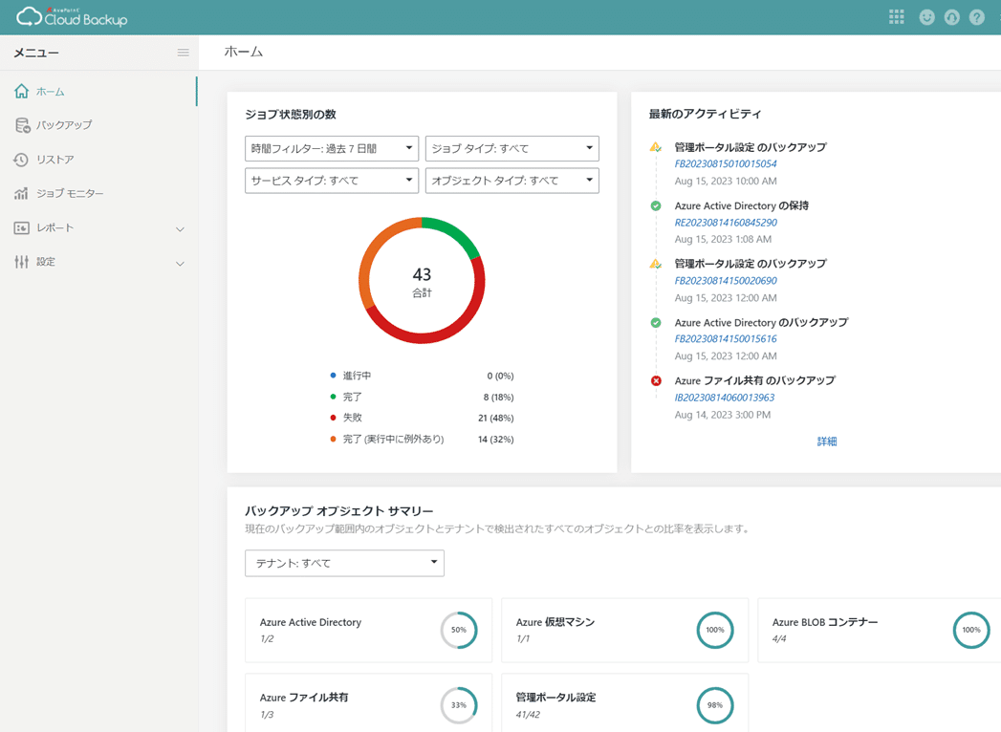Click the Azure Active Directory card title
Image resolution: width=1001 pixels, height=732 pixels.
(311, 622)
